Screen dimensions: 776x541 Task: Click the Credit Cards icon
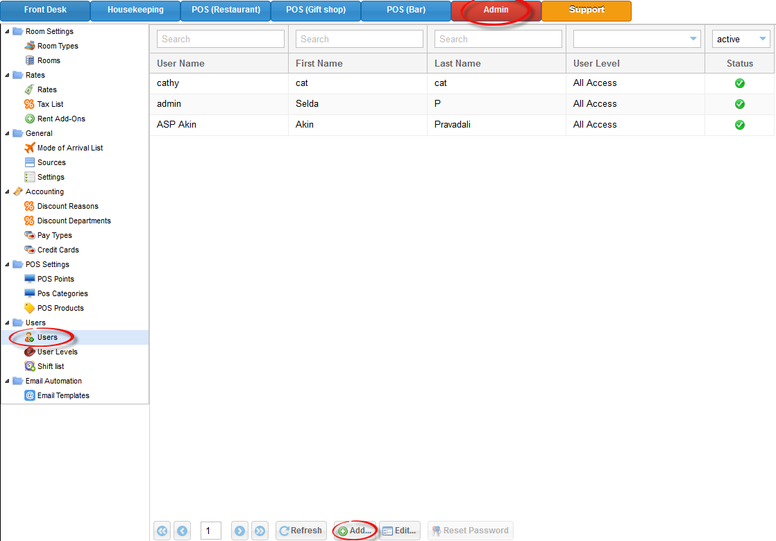click(x=30, y=250)
